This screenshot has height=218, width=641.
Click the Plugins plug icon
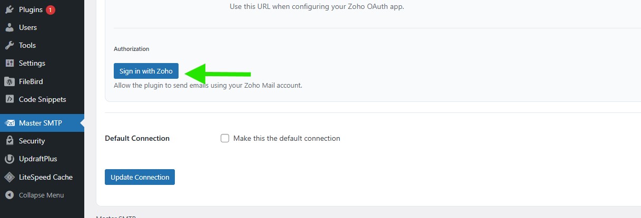(x=9, y=9)
